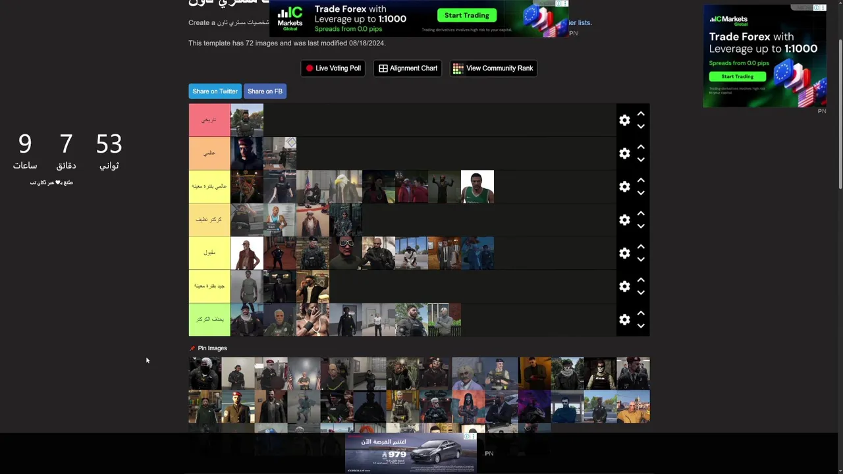Open settings gear for جيد بفترة معينة tier
The width and height of the screenshot is (843, 474).
[x=624, y=286]
